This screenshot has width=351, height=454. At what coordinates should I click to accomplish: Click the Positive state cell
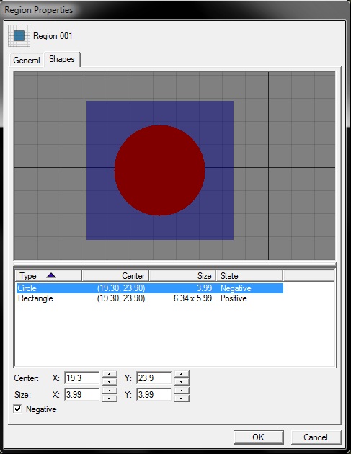(234, 298)
